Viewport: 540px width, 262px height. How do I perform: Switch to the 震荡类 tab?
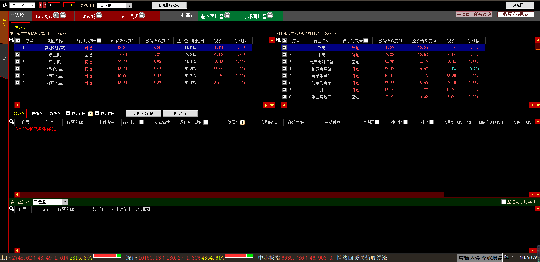pos(37,113)
